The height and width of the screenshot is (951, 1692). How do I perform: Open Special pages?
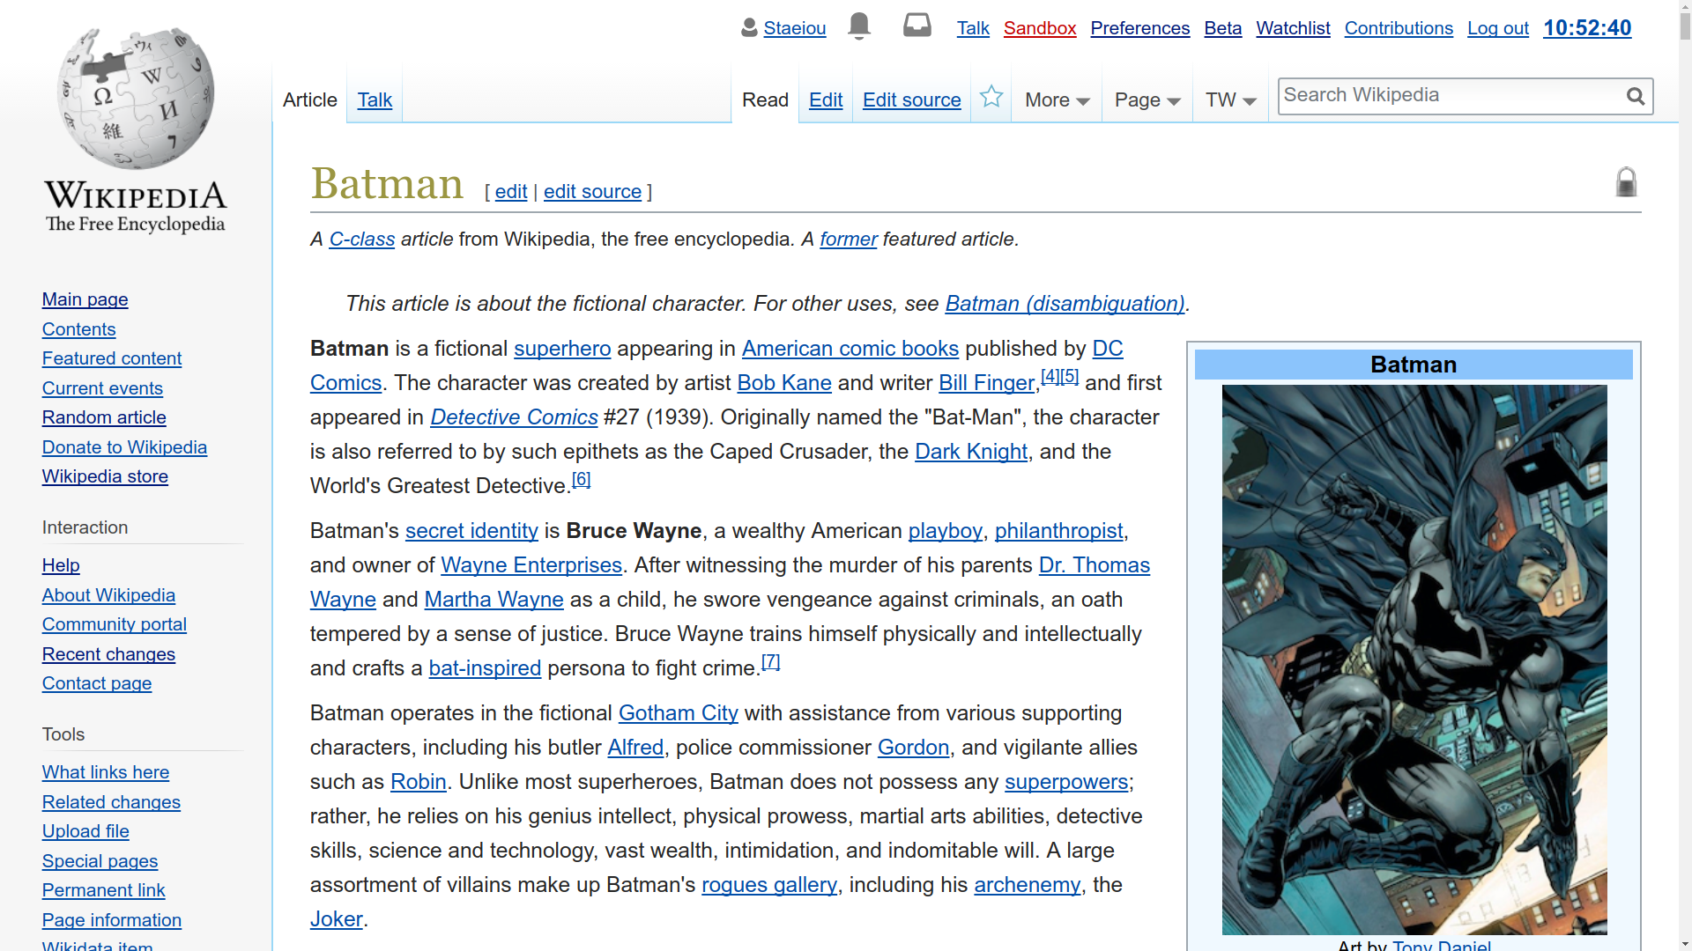coord(100,861)
